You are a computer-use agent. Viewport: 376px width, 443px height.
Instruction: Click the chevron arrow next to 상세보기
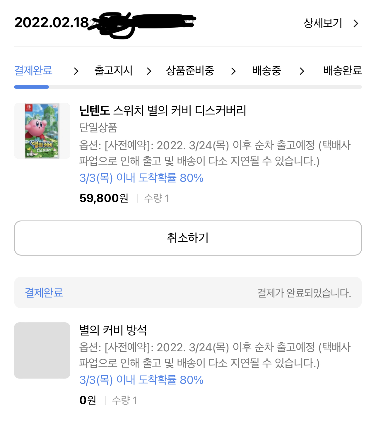tap(356, 23)
